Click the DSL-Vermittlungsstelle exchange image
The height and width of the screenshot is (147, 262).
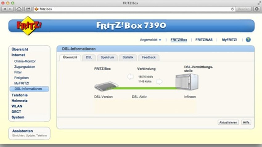pyautogui.click(x=187, y=82)
